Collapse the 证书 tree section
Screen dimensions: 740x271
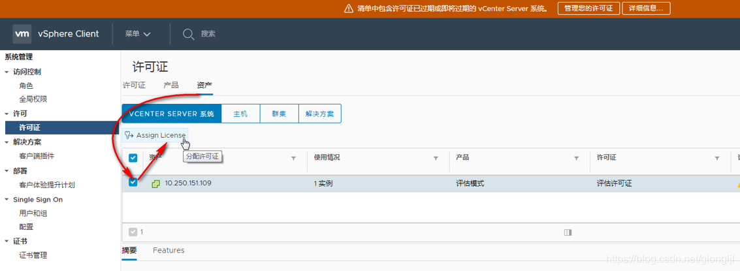7,242
